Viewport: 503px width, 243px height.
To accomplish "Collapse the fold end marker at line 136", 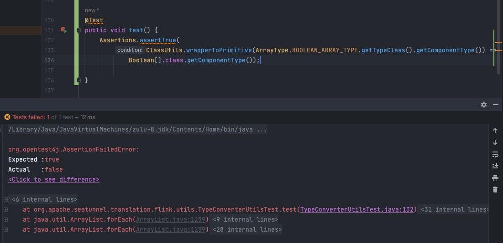I will click(79, 80).
